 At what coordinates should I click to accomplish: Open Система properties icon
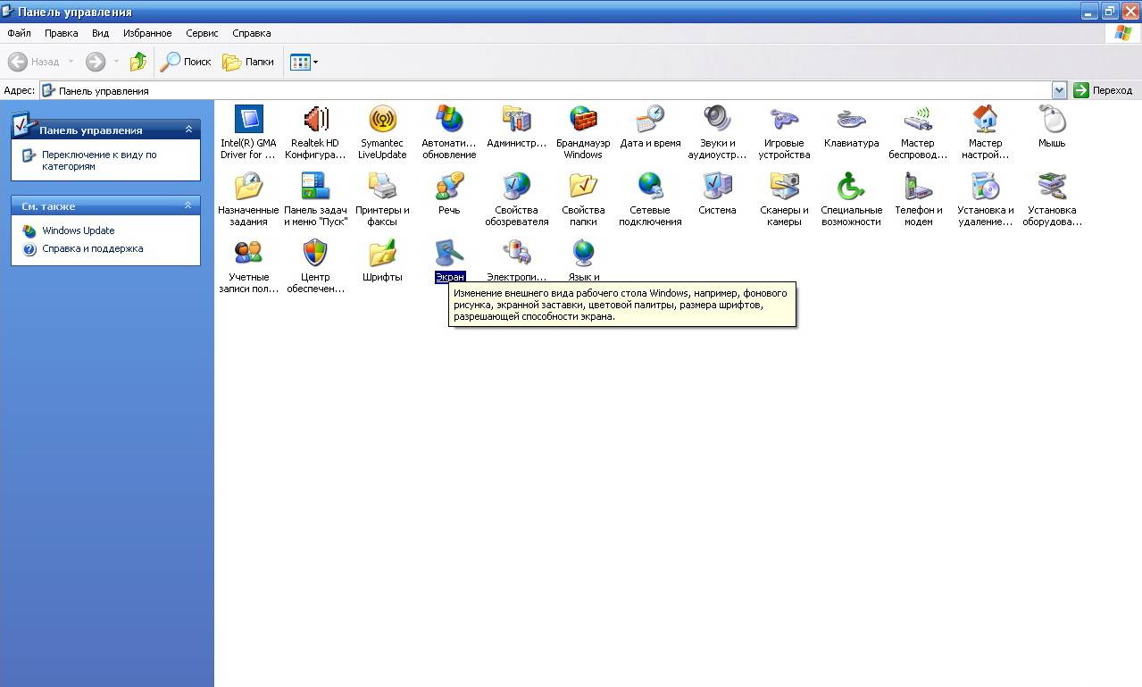(717, 186)
